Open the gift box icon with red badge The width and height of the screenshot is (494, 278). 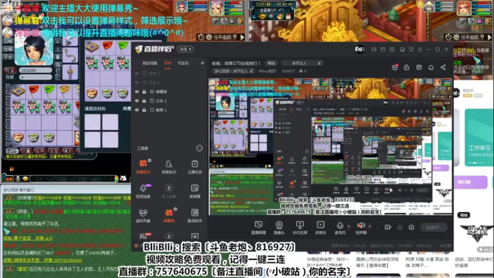click(395, 67)
